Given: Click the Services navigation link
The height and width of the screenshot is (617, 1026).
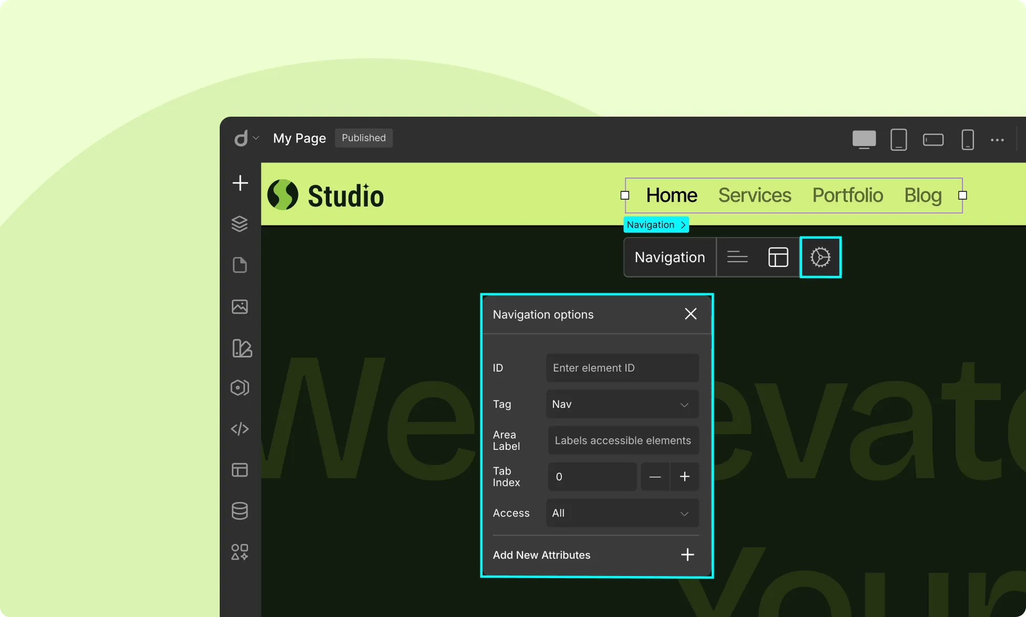Looking at the screenshot, I should (x=755, y=195).
